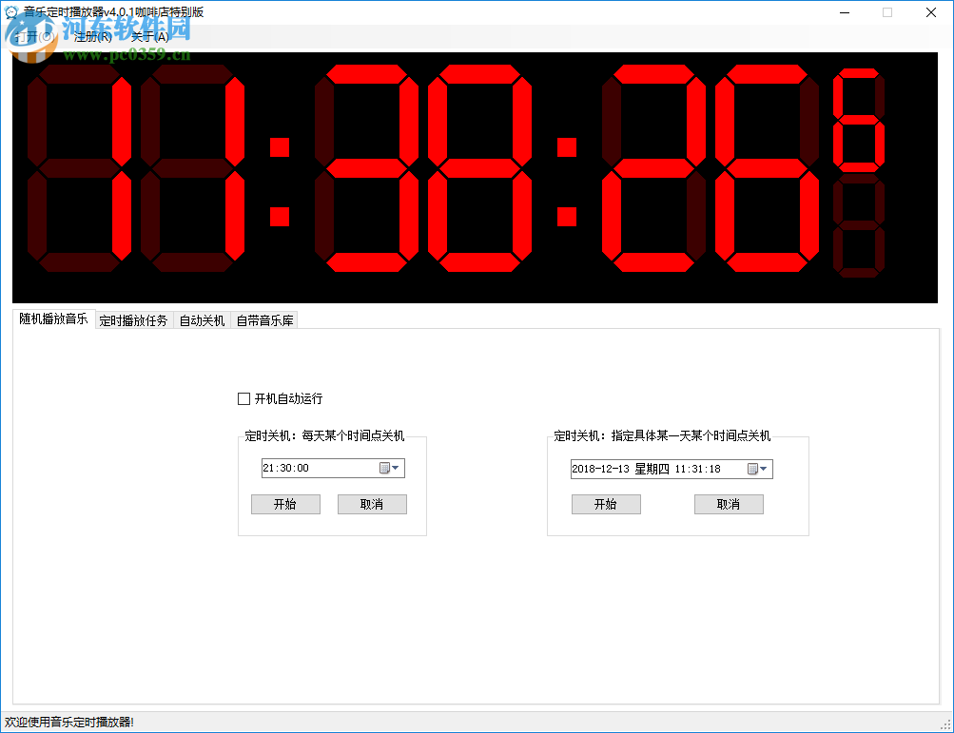Switch to the 自动关机 tab
954x733 pixels.
[200, 319]
